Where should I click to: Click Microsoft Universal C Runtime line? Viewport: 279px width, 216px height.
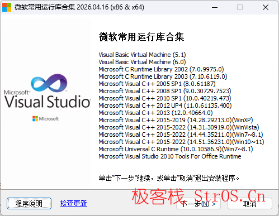click(176, 149)
